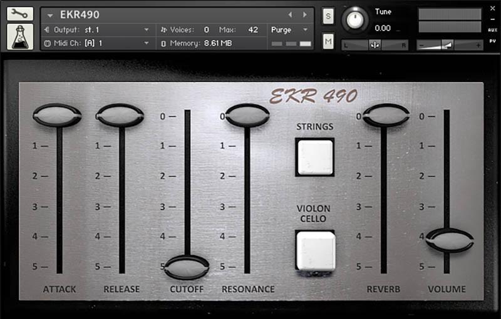The height and width of the screenshot is (319, 501).
Task: Click the pan center indicator icon
Action: [x=374, y=45]
